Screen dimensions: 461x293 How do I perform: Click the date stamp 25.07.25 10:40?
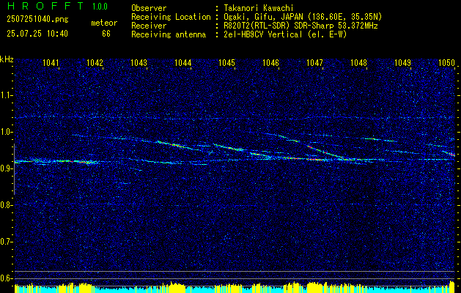[37, 34]
